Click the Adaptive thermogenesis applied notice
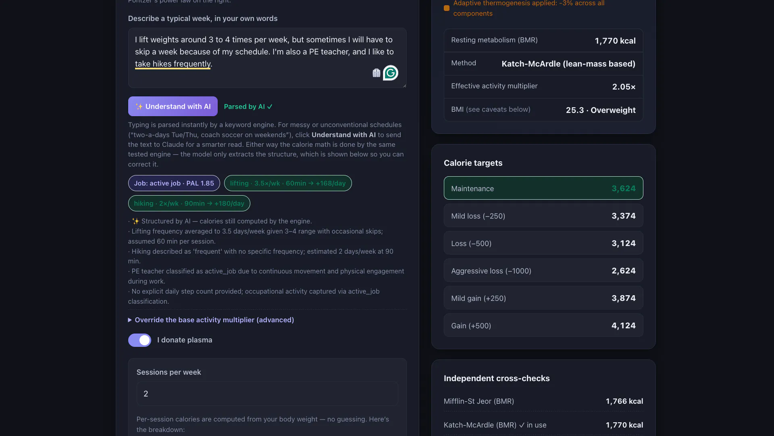The image size is (774, 436). click(x=528, y=8)
